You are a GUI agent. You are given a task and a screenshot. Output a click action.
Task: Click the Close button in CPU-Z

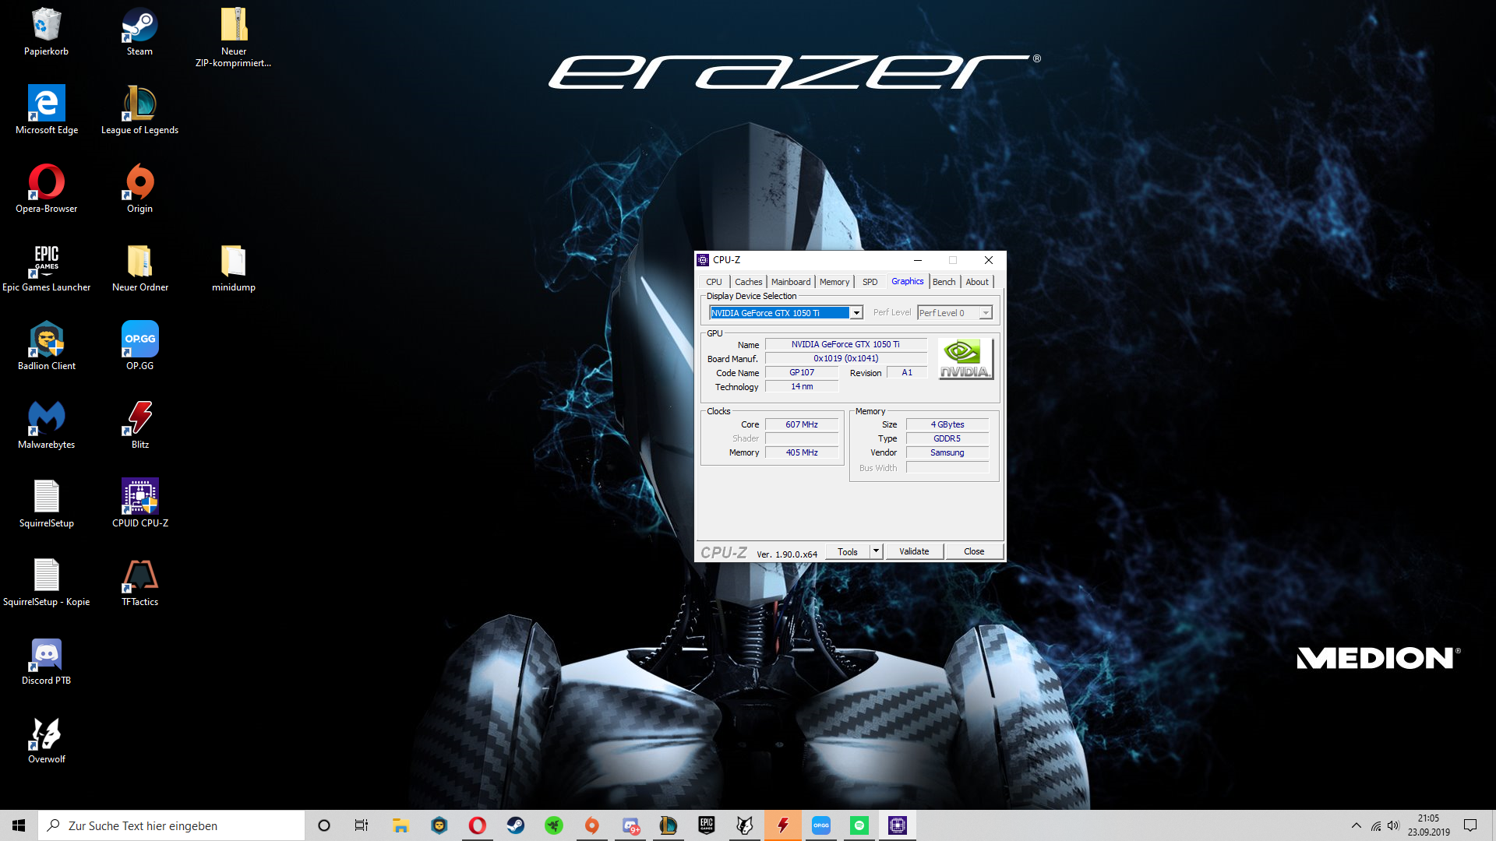[974, 551]
